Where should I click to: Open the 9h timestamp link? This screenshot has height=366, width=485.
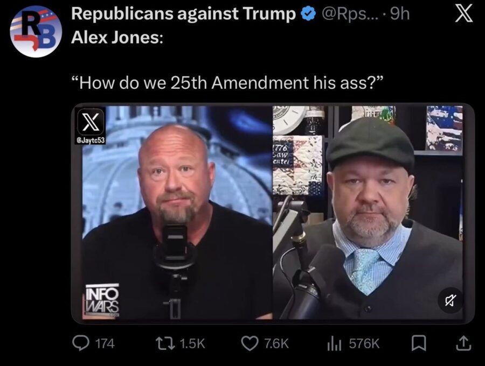point(400,14)
